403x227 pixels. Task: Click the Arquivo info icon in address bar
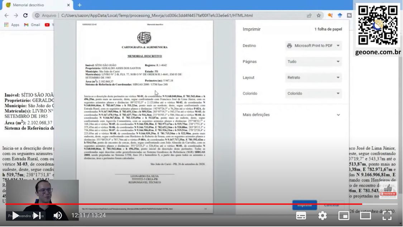[37, 15]
